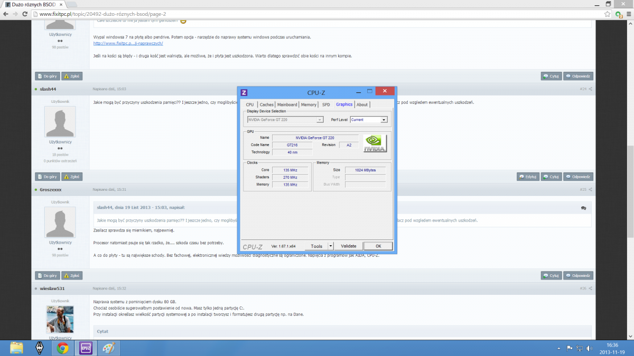Confirm with the OK button
This screenshot has width=634, height=356.
pos(378,246)
